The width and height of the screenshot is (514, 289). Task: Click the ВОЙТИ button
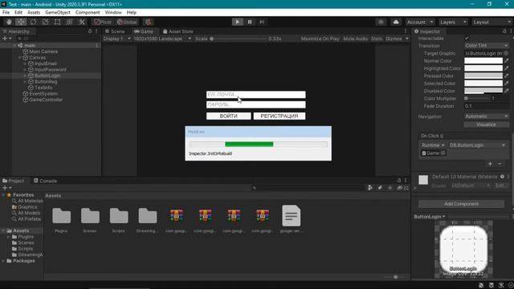pyautogui.click(x=228, y=116)
